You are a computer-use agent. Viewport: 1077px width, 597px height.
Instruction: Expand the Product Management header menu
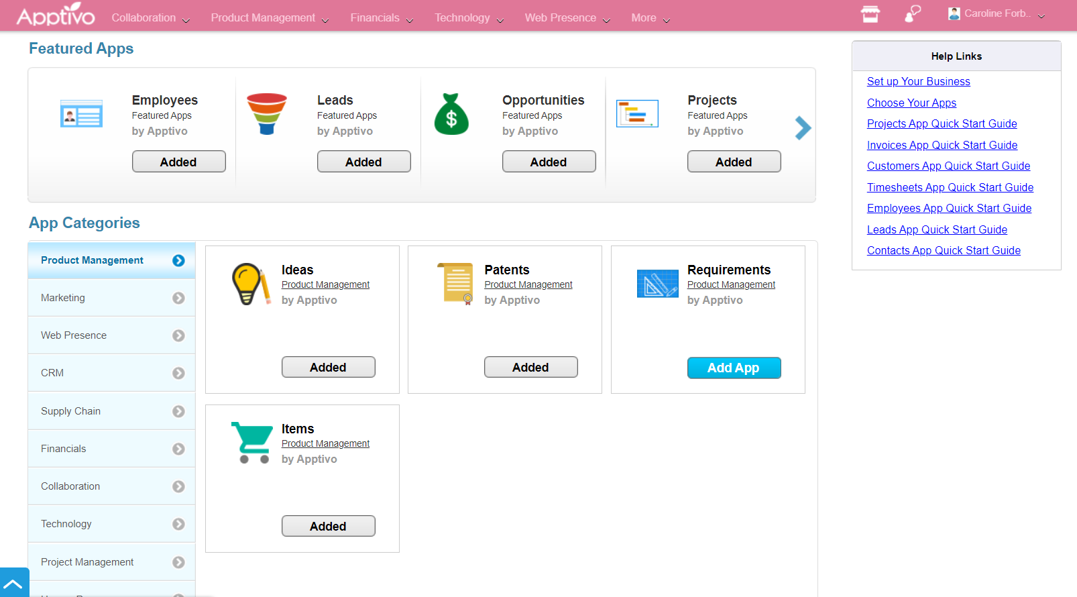click(270, 18)
